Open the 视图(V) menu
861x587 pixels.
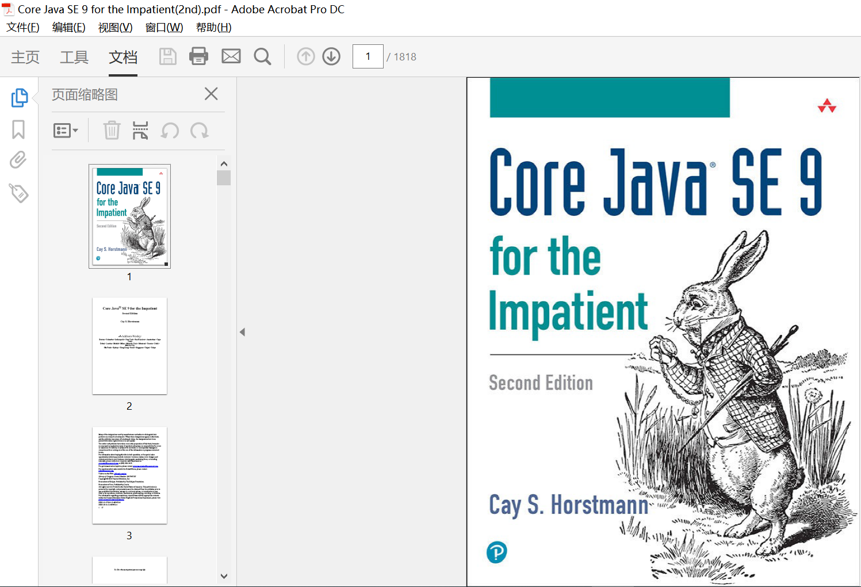(115, 28)
